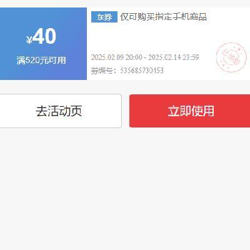
Task: Click the 满520元可用 threshold label
Action: pyautogui.click(x=41, y=61)
